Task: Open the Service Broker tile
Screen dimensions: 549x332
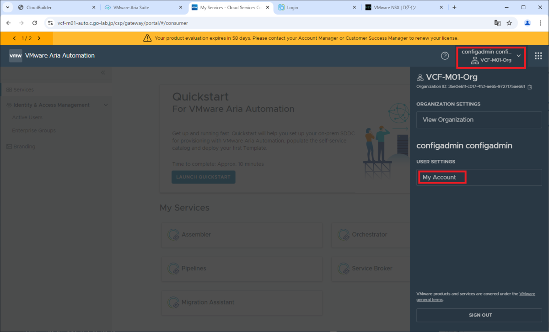Action: (x=371, y=269)
